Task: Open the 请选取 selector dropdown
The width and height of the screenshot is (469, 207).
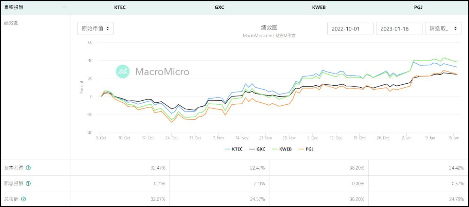Action: pyautogui.click(x=442, y=28)
